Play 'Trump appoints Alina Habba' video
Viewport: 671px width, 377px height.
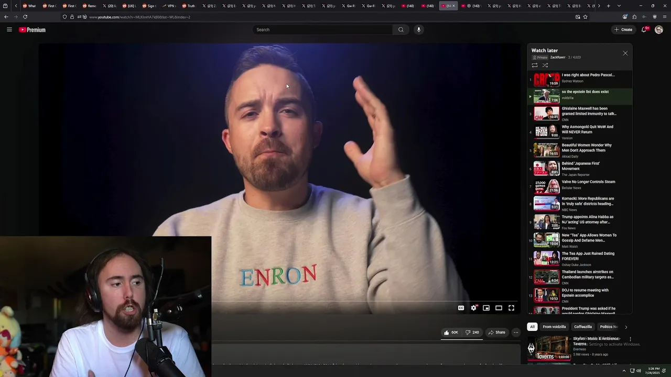point(580,222)
